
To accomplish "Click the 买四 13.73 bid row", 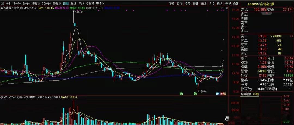I will (267, 49).
